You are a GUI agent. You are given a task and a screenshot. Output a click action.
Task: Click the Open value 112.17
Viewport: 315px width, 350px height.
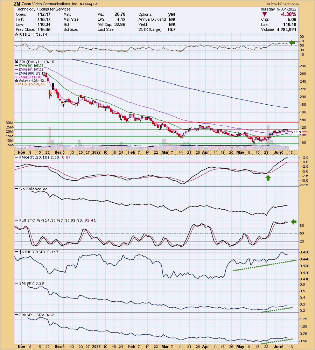click(x=44, y=14)
